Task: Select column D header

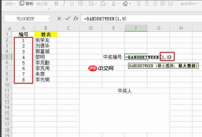Action: [91, 28]
